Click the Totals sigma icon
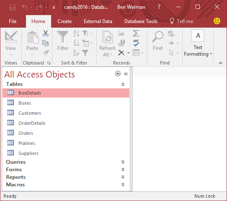The width and height of the screenshot is (227, 201). pos(136,33)
